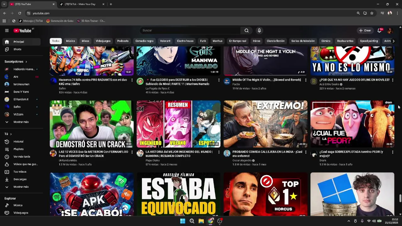Open Playlists in the sidebar

[21, 149]
